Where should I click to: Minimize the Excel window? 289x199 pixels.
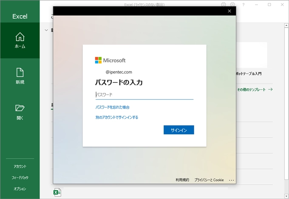pos(256,5)
